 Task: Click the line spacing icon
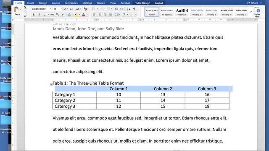(x=117, y=15)
